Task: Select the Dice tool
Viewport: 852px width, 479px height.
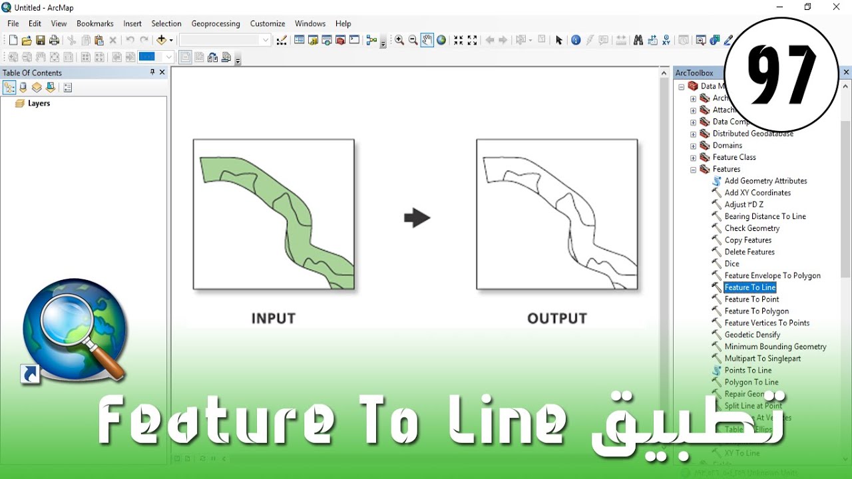Action: (x=732, y=264)
